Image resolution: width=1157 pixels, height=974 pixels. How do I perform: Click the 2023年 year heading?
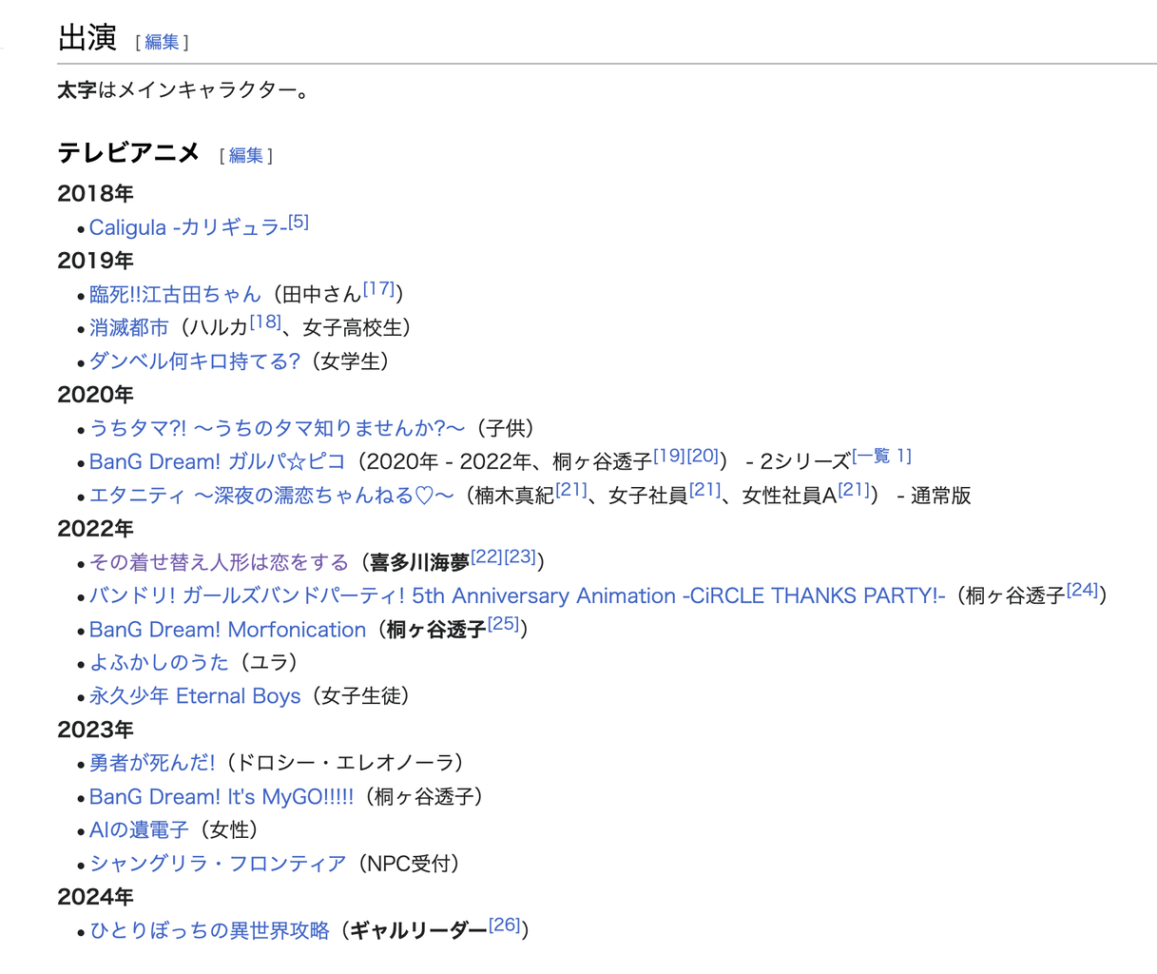(x=95, y=730)
